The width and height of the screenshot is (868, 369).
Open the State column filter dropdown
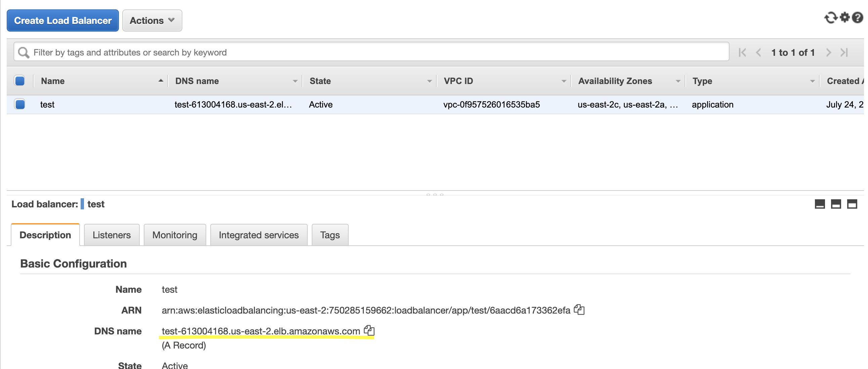[x=429, y=81]
